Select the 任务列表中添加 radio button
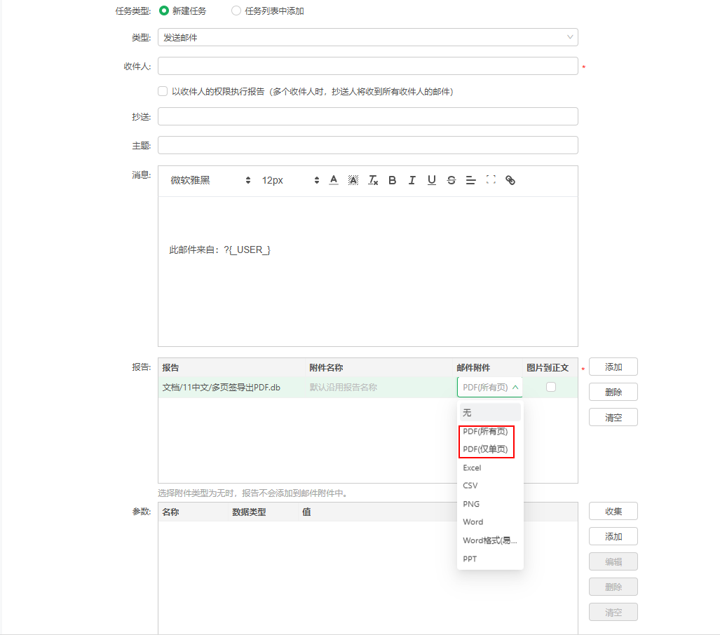720x635 pixels. 236,11
